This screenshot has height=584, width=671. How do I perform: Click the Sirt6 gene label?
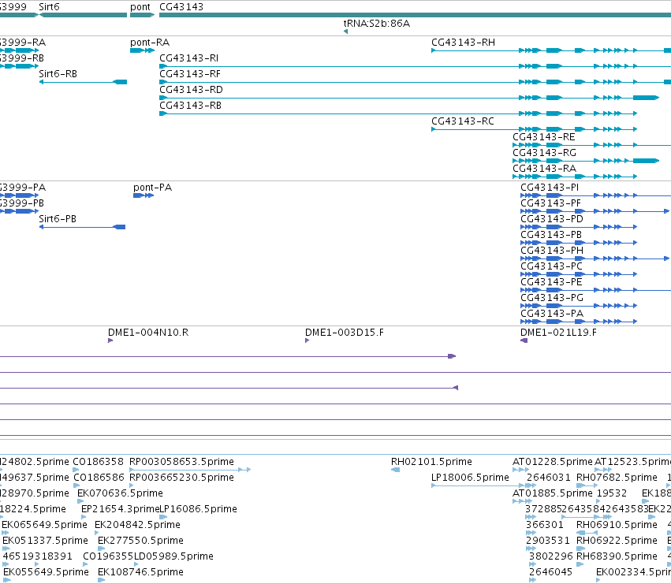49,7
